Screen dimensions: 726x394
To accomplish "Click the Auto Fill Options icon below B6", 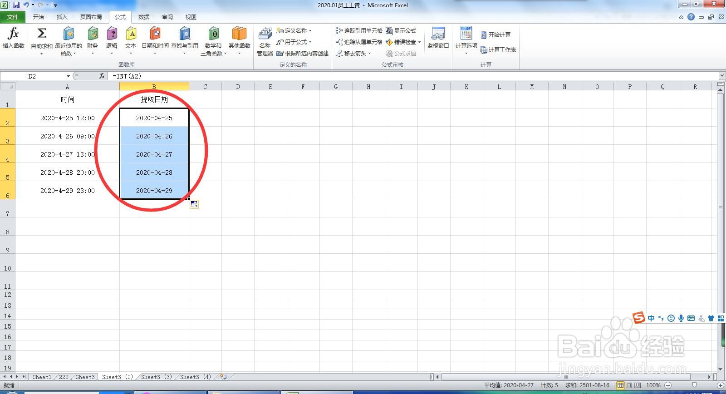I will point(194,204).
